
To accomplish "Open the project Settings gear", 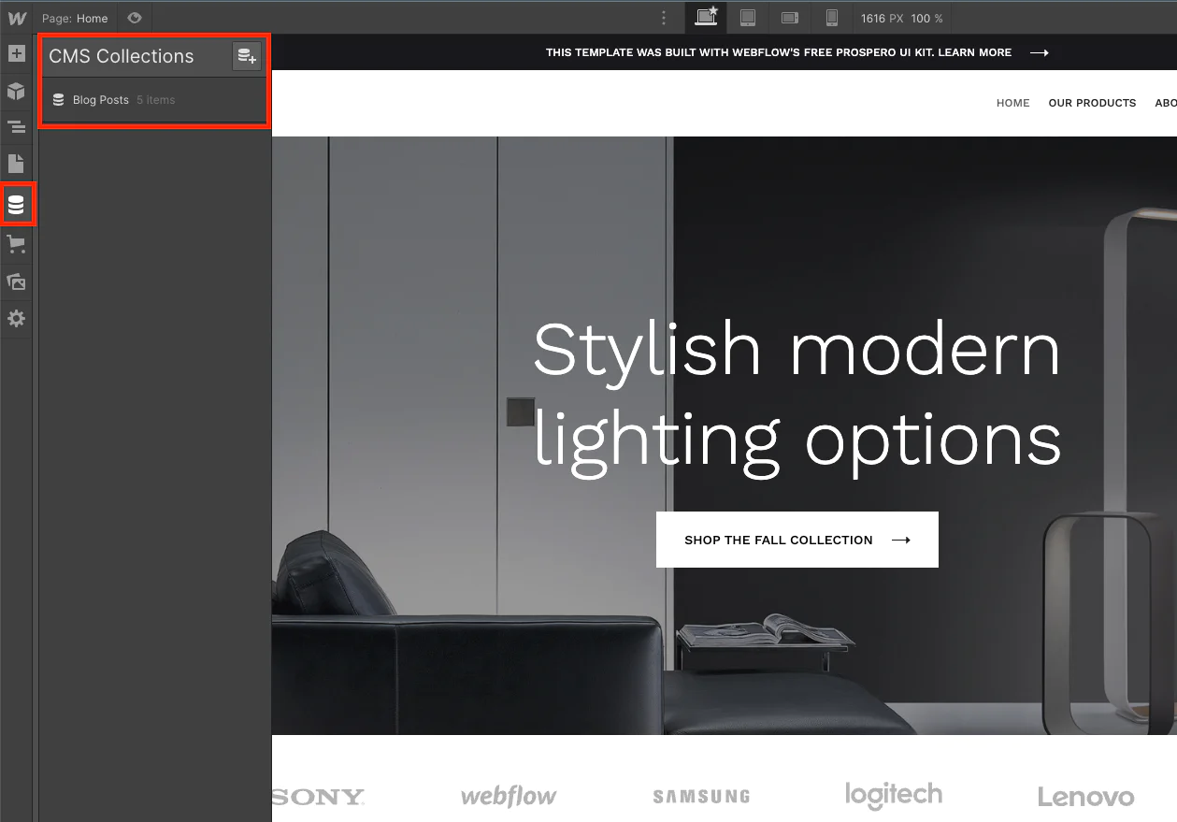I will point(16,319).
